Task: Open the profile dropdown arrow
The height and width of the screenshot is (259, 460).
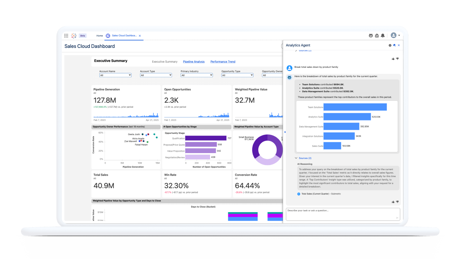Action: click(399, 35)
